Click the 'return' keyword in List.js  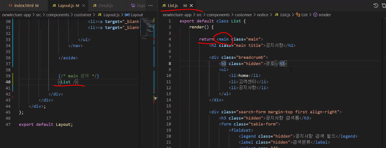(x=206, y=39)
